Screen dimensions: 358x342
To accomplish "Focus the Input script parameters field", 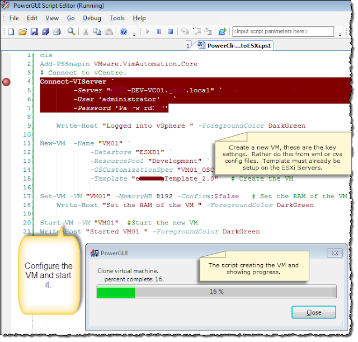I will [283, 31].
